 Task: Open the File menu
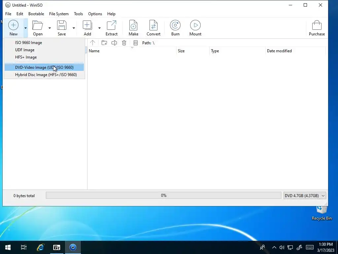tap(8, 14)
